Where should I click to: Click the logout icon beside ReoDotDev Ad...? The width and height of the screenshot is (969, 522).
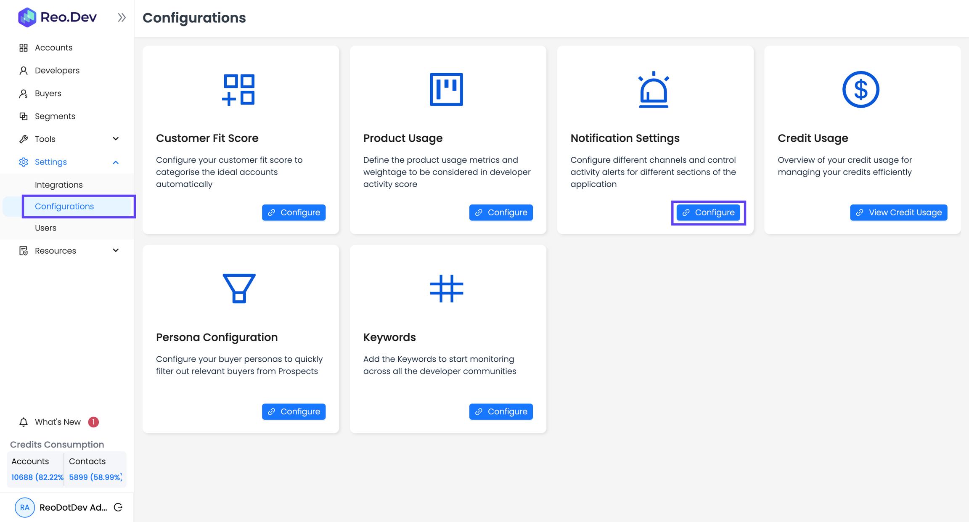coord(119,507)
